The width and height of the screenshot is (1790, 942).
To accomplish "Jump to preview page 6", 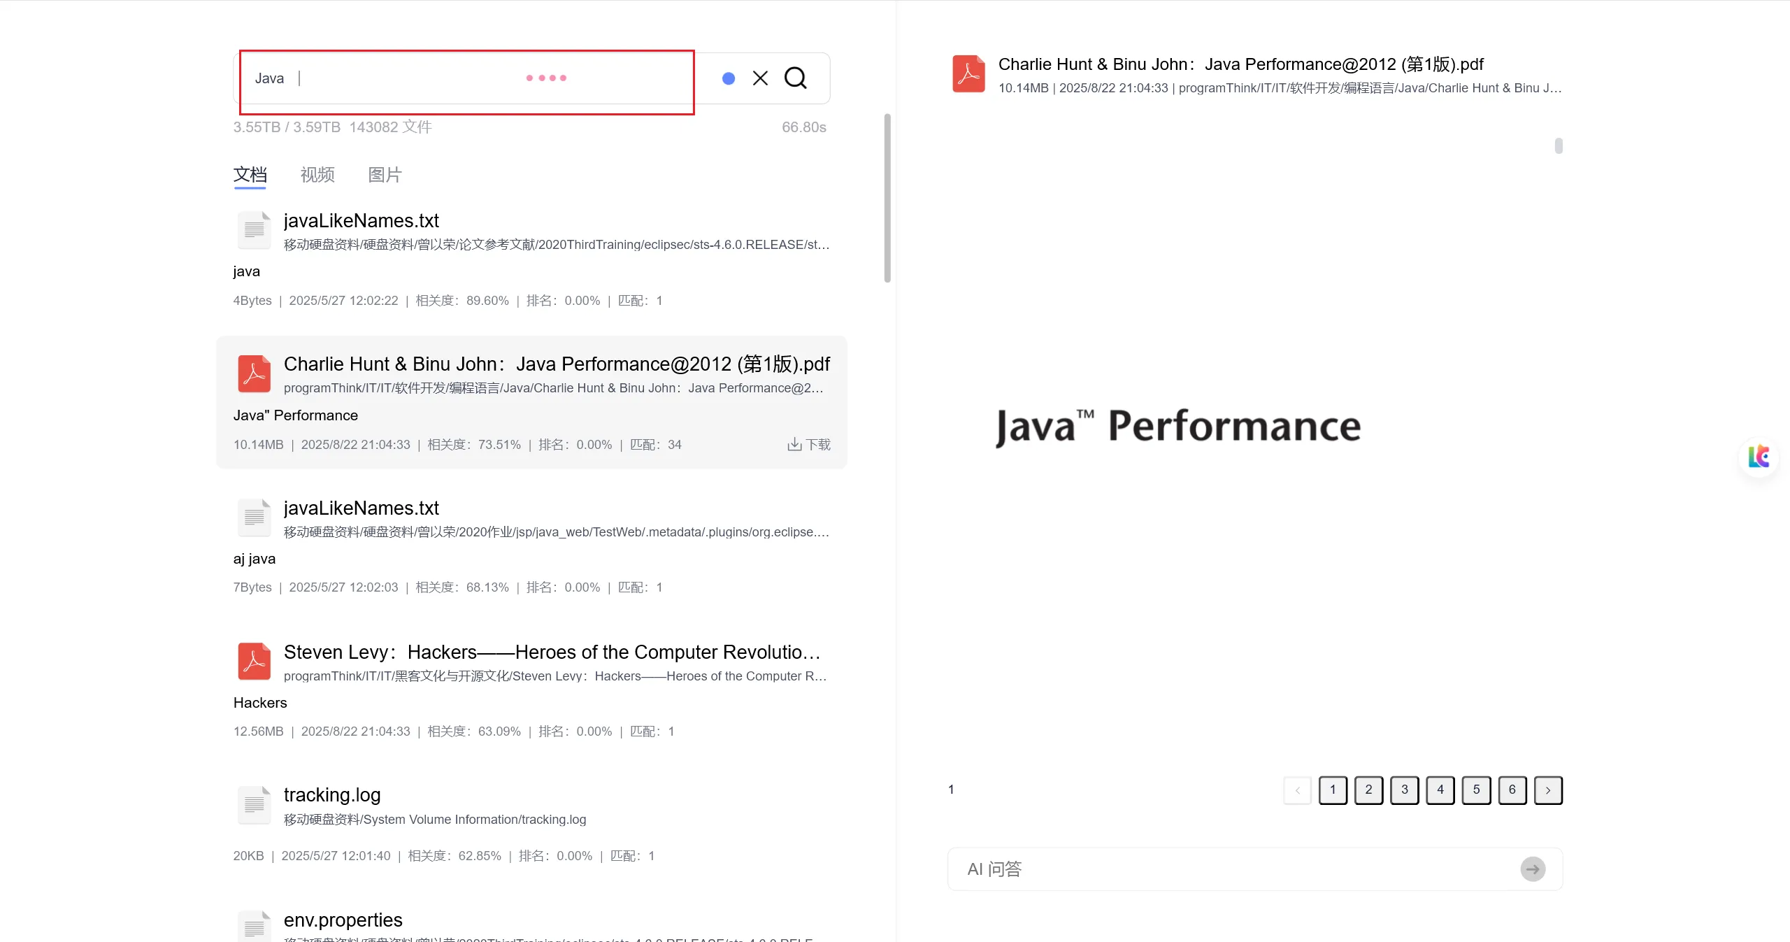I will pyautogui.click(x=1512, y=790).
